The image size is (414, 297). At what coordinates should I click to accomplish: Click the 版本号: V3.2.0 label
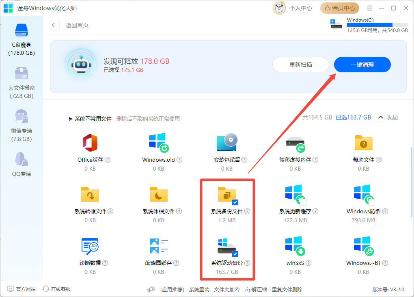388,289
